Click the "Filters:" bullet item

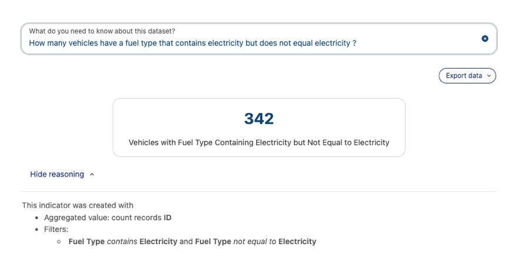56,230
